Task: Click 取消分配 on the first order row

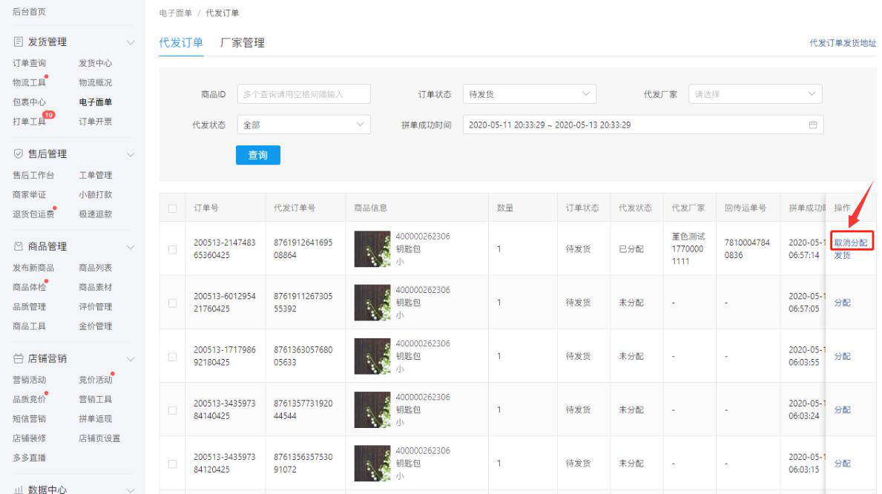Action: coord(852,243)
